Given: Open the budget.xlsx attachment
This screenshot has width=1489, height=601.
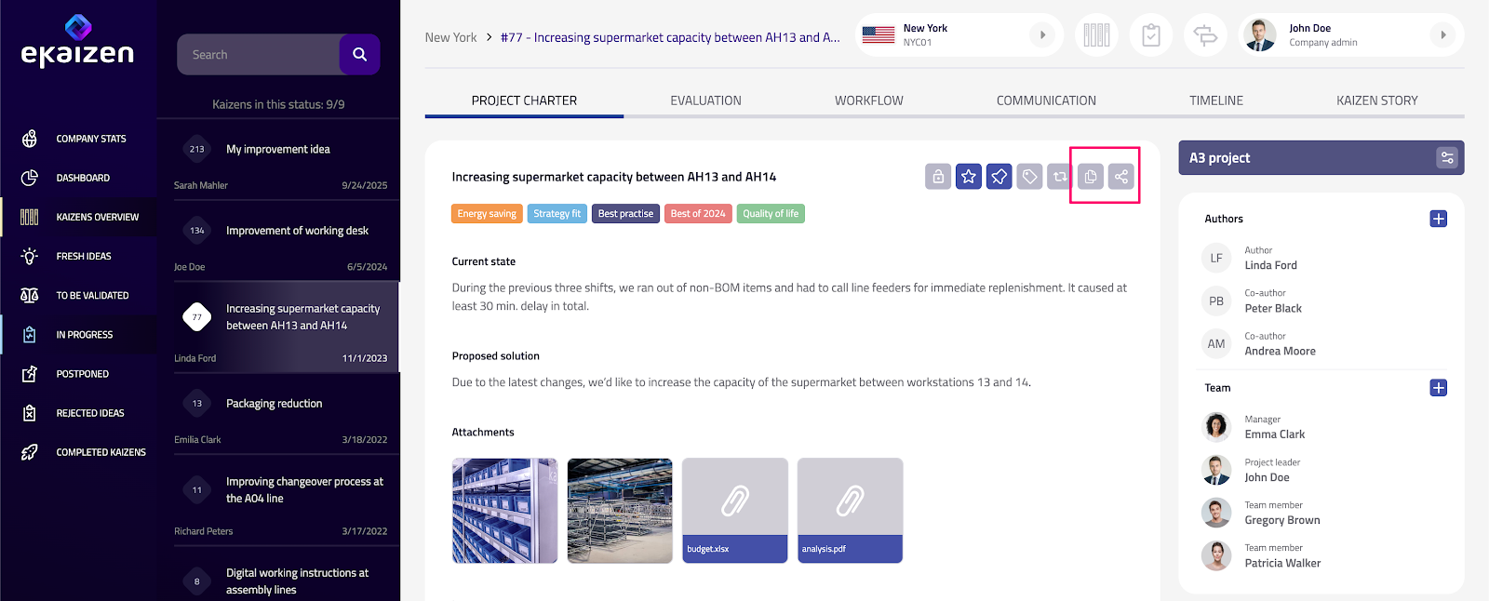Looking at the screenshot, I should (x=734, y=510).
